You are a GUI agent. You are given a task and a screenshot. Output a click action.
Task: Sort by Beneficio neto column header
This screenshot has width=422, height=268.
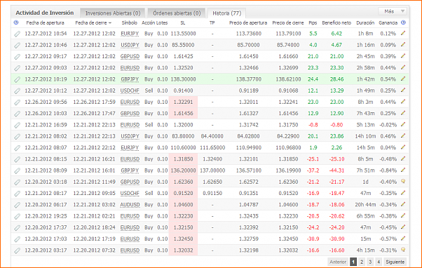point(336,23)
